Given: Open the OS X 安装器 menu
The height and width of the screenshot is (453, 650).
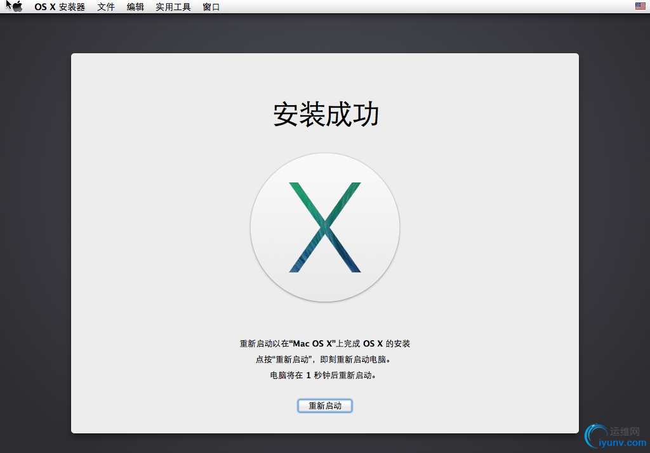Looking at the screenshot, I should click(x=60, y=7).
